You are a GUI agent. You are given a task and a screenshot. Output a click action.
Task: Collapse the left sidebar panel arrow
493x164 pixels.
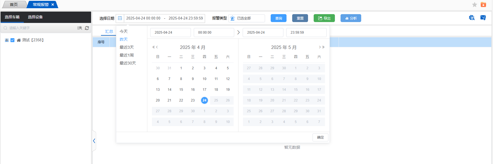(x=94, y=141)
